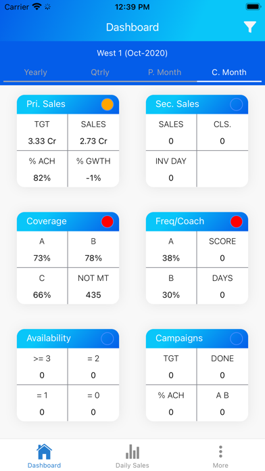The image size is (265, 471).
Task: Select the P. Month tab
Action: tap(164, 72)
